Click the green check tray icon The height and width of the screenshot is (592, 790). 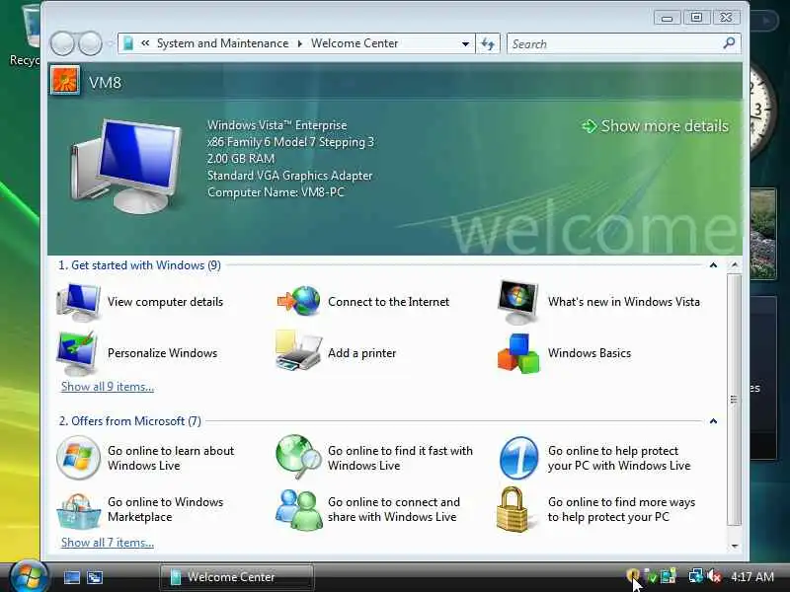click(x=652, y=576)
